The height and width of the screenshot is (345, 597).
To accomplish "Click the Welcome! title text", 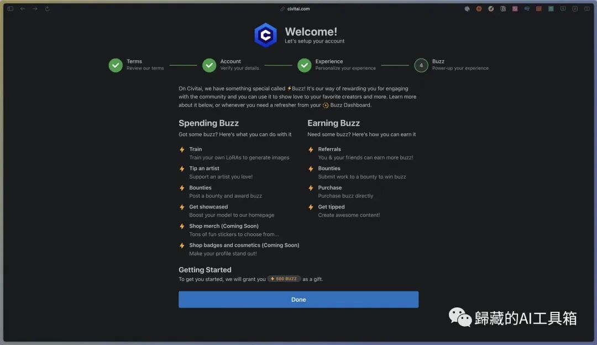I will point(311,31).
